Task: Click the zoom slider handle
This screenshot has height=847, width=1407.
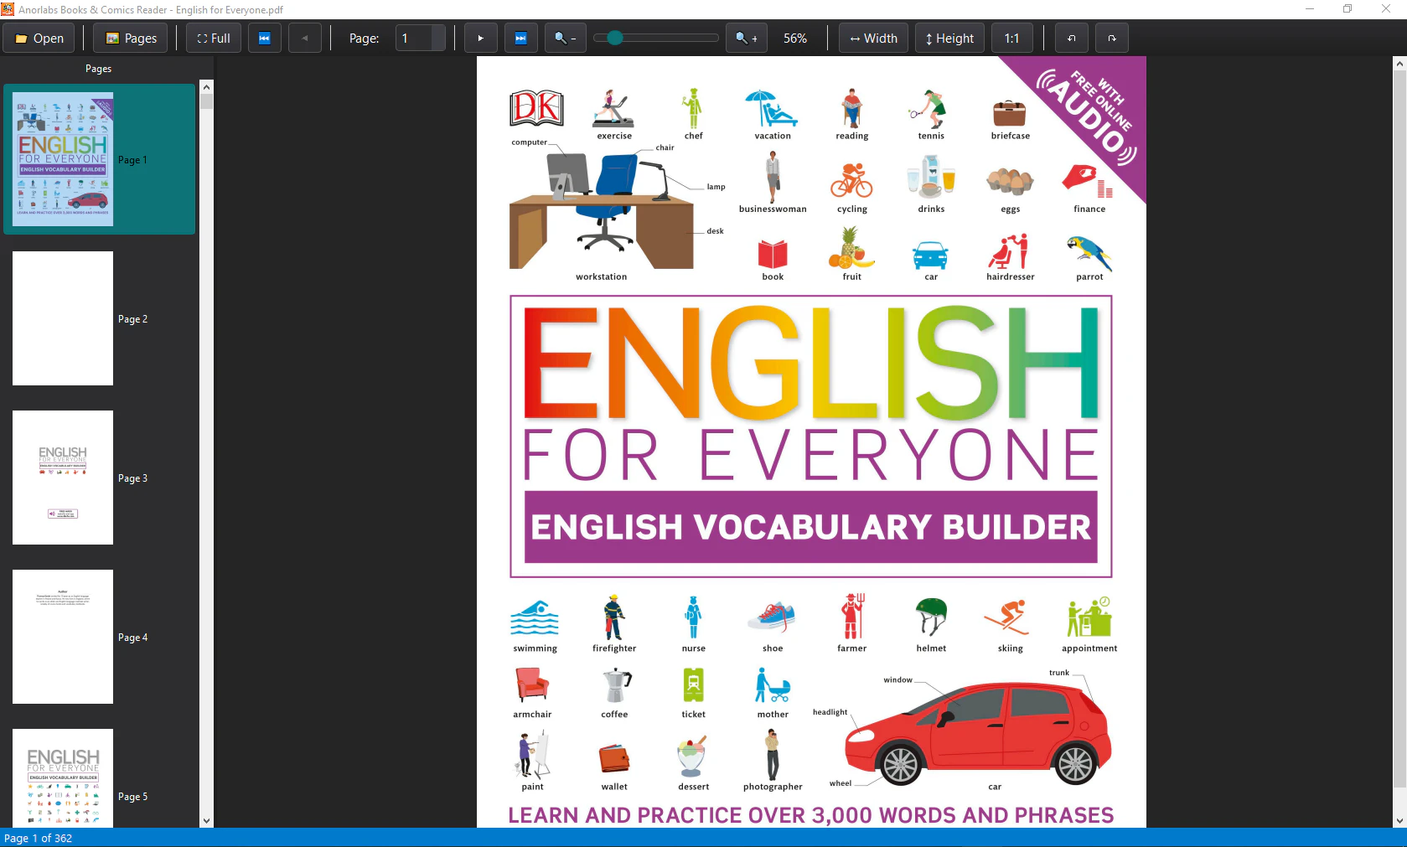Action: tap(615, 38)
